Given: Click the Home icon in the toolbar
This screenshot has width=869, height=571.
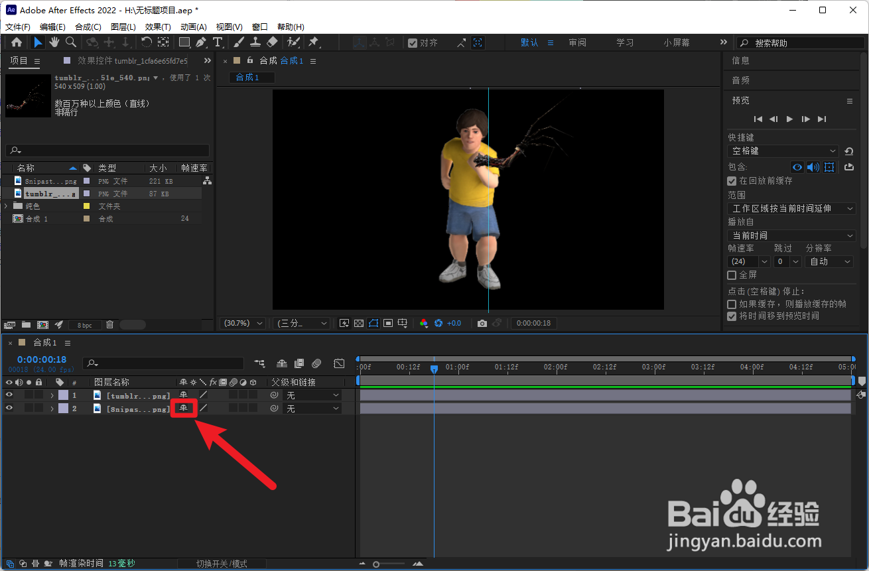Looking at the screenshot, I should click(17, 42).
